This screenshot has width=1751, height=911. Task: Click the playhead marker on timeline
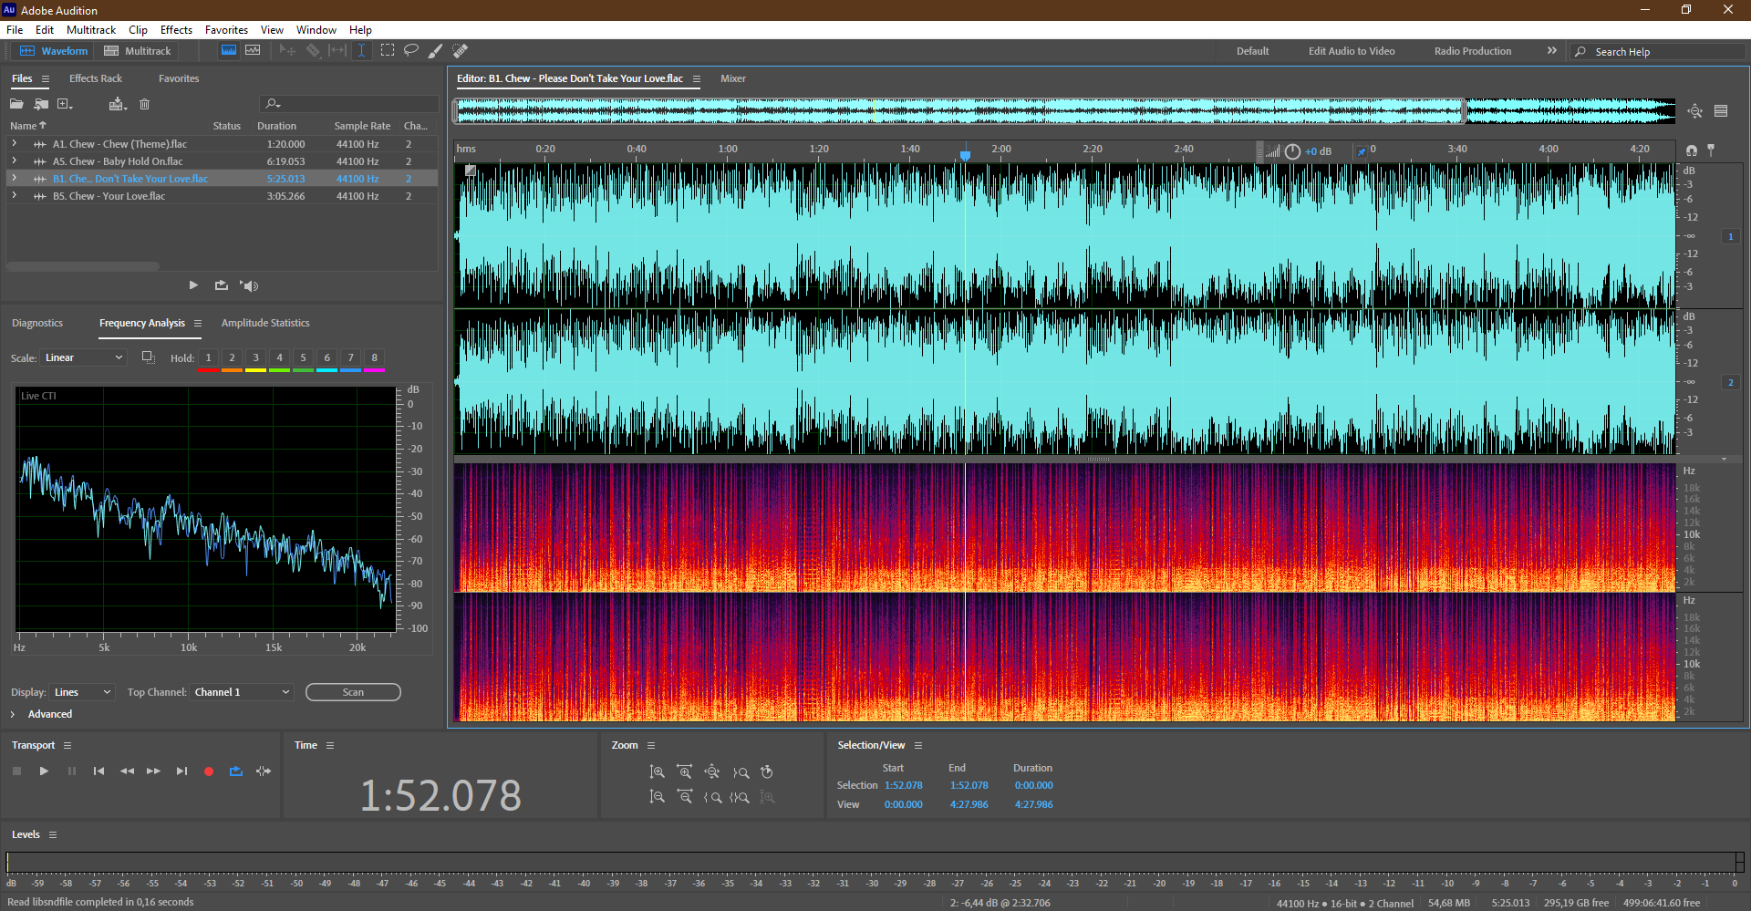coord(965,155)
